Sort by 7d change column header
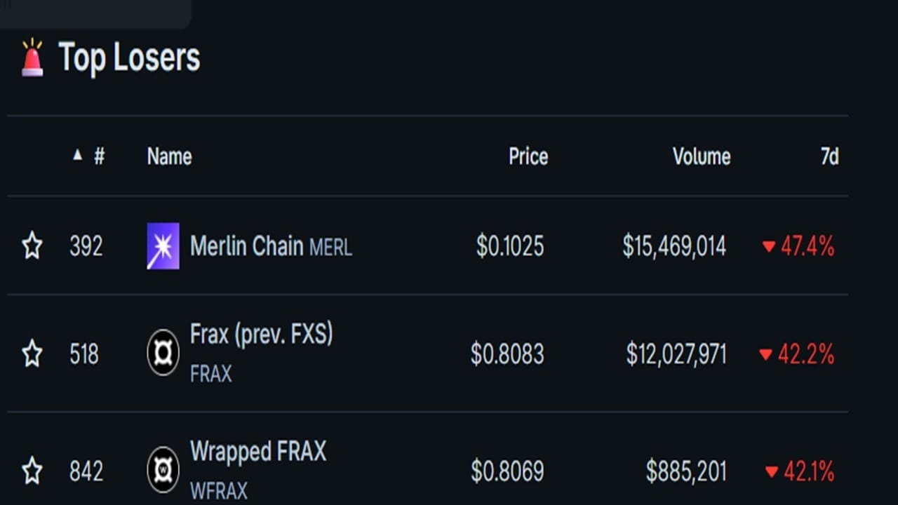The image size is (898, 505). (830, 156)
